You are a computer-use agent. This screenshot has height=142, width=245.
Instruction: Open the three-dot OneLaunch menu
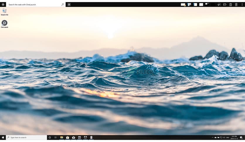242,5
